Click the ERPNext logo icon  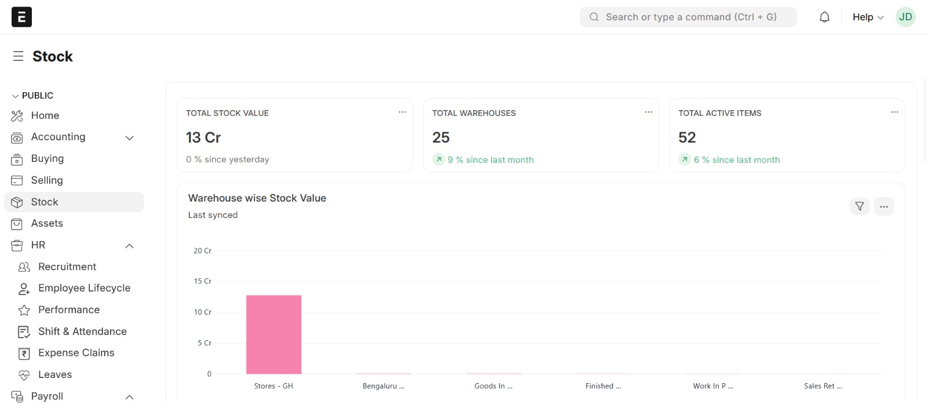tap(21, 17)
